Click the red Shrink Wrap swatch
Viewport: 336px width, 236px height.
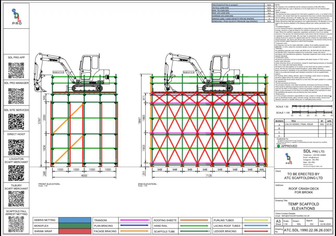[75, 231]
